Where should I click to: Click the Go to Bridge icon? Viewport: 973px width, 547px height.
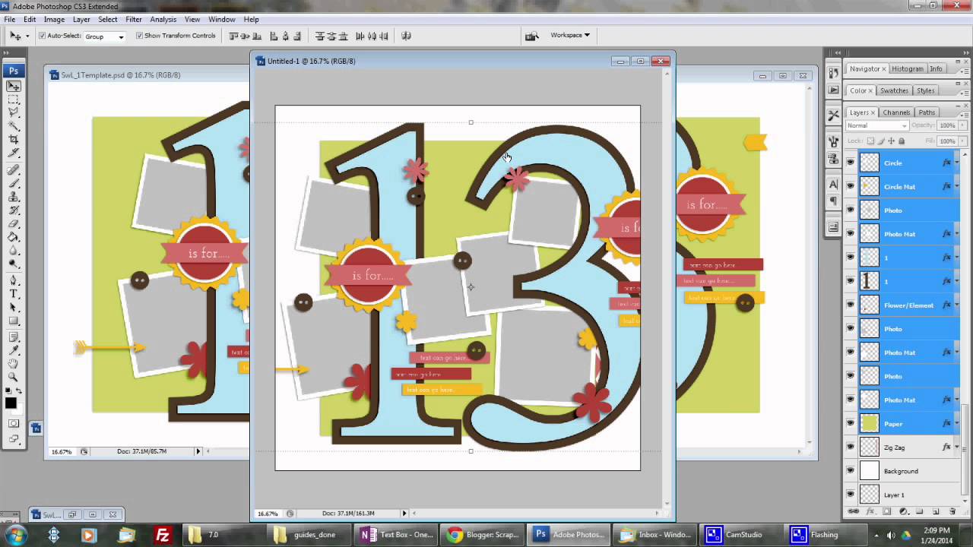pyautogui.click(x=531, y=36)
